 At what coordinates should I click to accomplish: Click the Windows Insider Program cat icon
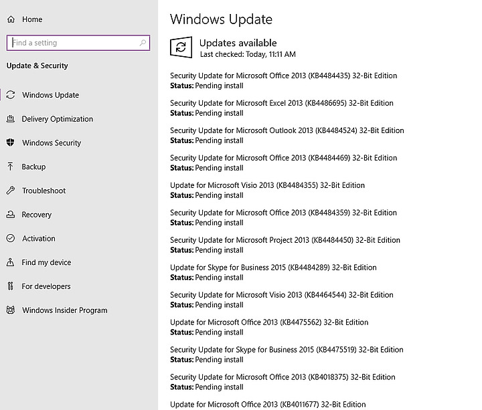(11, 310)
